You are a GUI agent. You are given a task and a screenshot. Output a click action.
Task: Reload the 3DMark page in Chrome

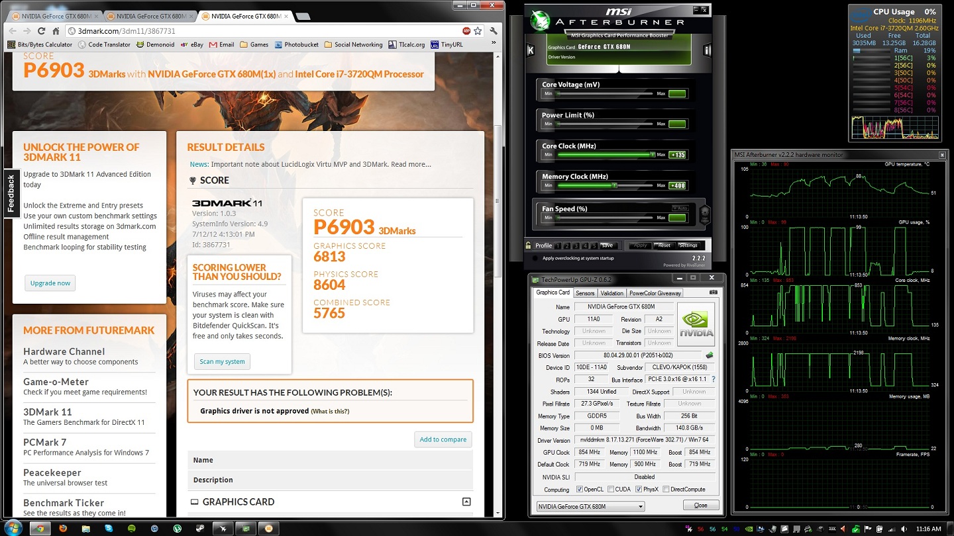41,30
